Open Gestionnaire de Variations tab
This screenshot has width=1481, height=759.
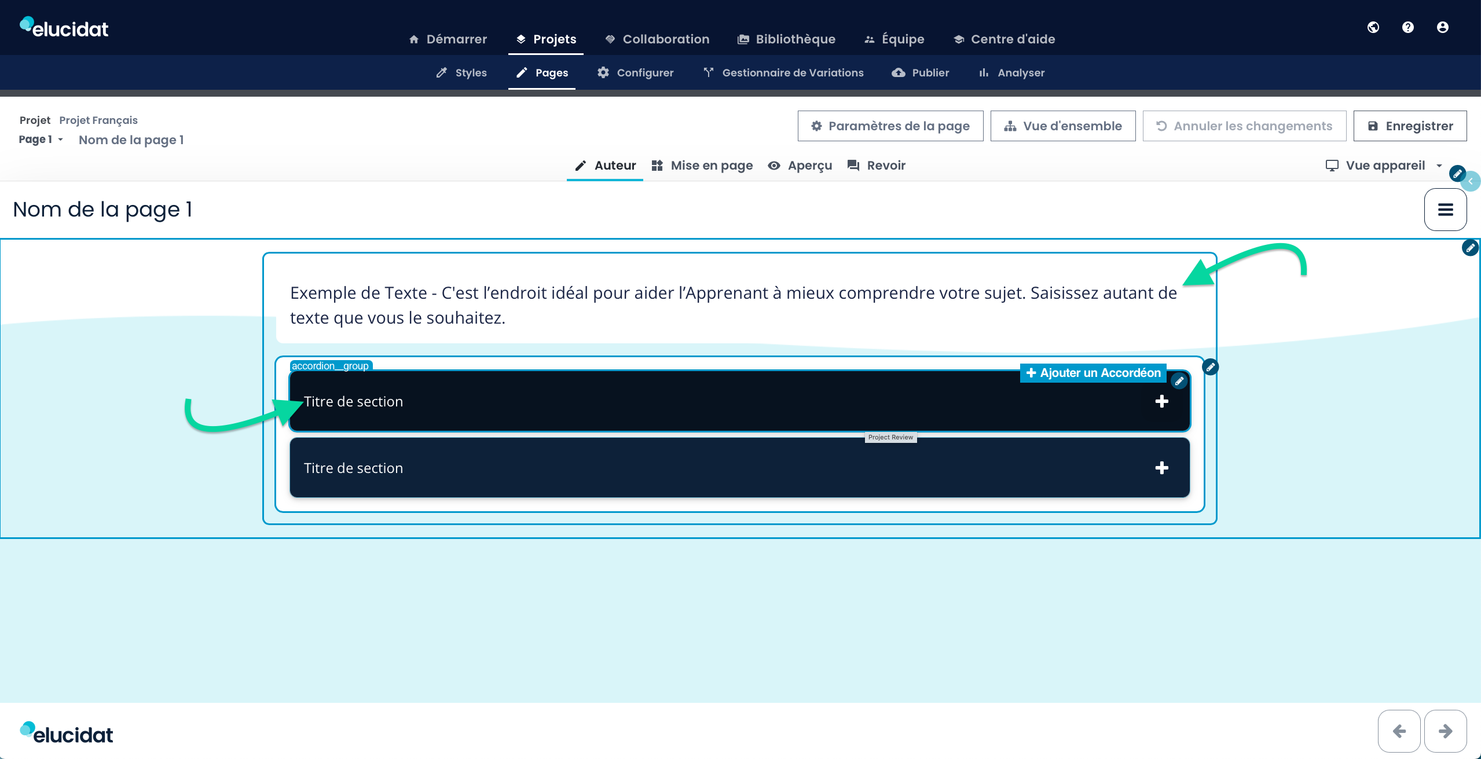pyautogui.click(x=783, y=73)
